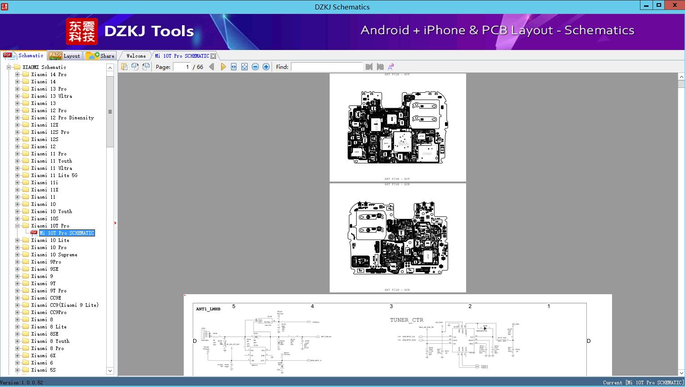Image resolution: width=685 pixels, height=387 pixels.
Task: Select the Fit Page view icon
Action: tap(244, 66)
